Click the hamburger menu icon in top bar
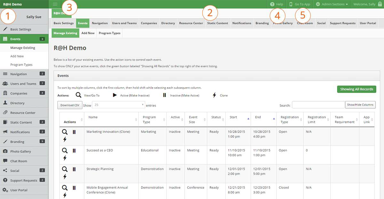Image resolution: width=384 pixels, height=199 pixels. (x=55, y=4)
